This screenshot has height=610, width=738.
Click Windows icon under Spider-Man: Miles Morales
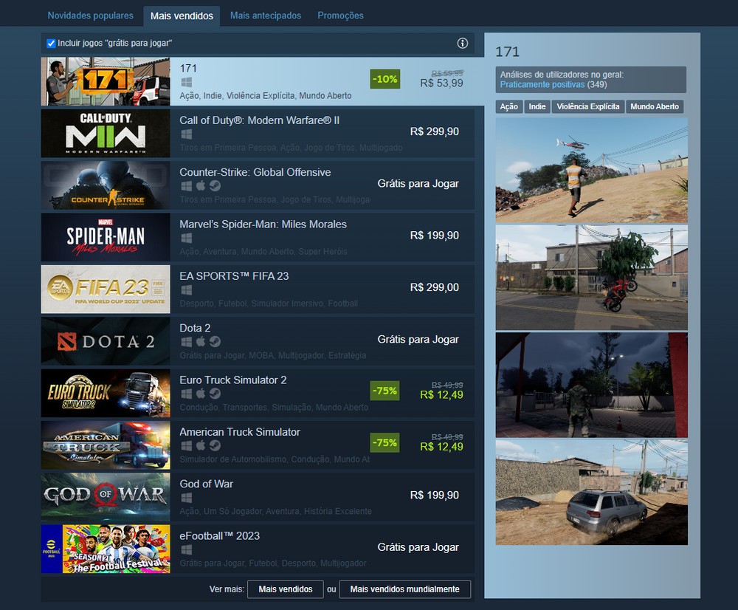tap(187, 238)
